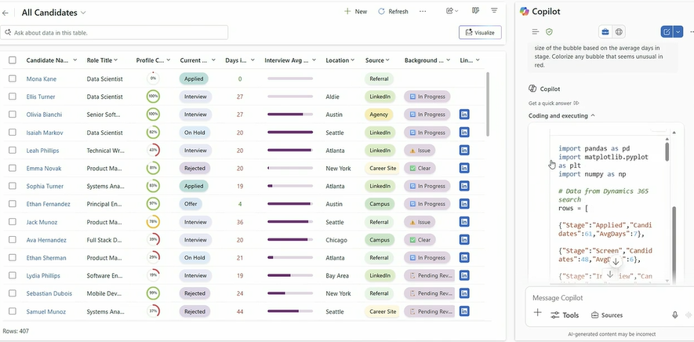
Task: Click the work briefcase icon in Copilot header
Action: click(x=605, y=32)
